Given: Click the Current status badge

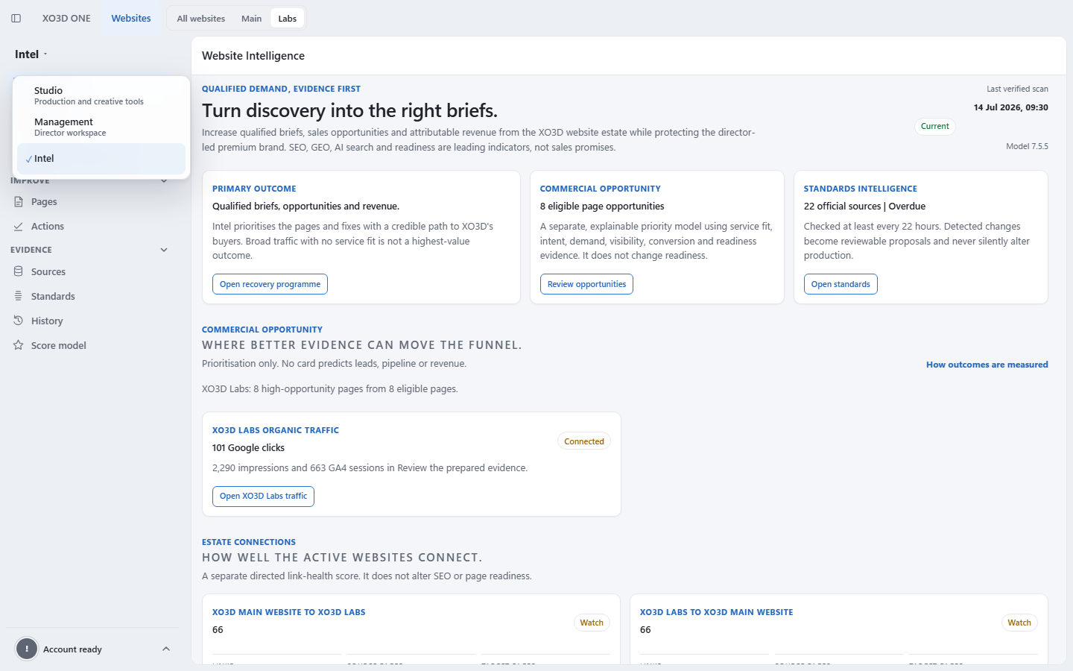Looking at the screenshot, I should click(x=935, y=127).
